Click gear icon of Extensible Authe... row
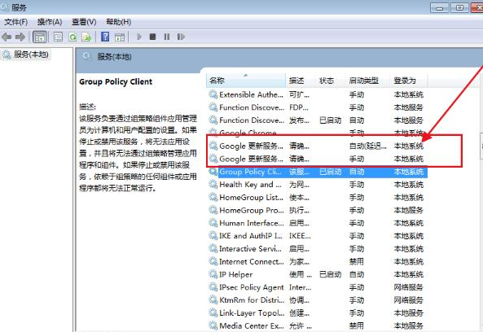This screenshot has height=332, width=483. click(x=213, y=94)
